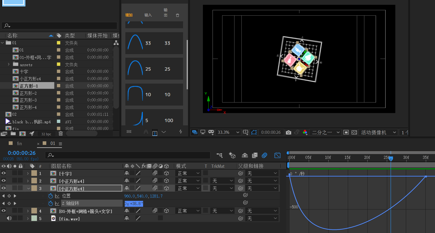Click the lightning bolt icon in easing panel

181,132
